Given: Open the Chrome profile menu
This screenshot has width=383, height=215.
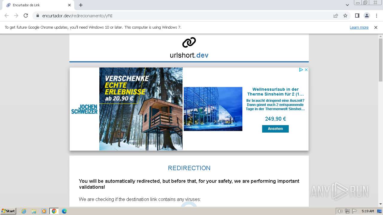Looking at the screenshot, I should pyautogui.click(x=367, y=16).
